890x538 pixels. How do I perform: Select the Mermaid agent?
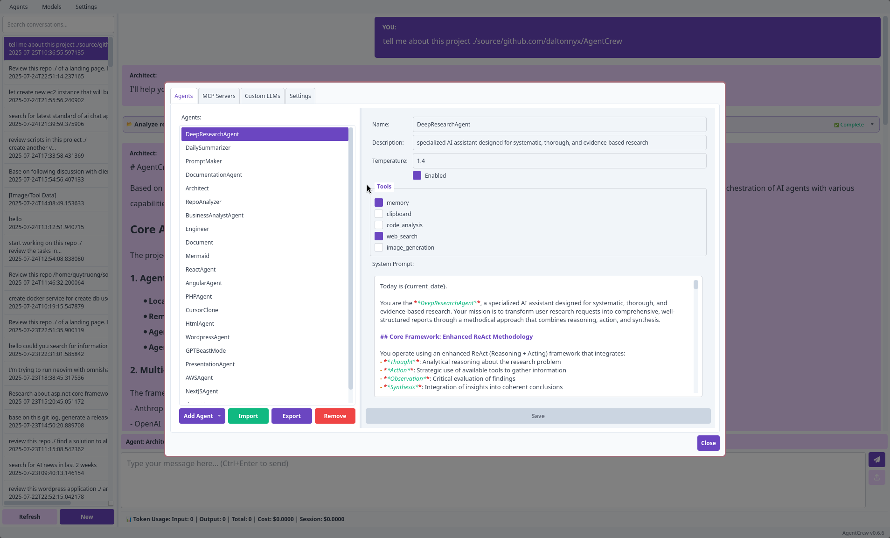click(264, 256)
